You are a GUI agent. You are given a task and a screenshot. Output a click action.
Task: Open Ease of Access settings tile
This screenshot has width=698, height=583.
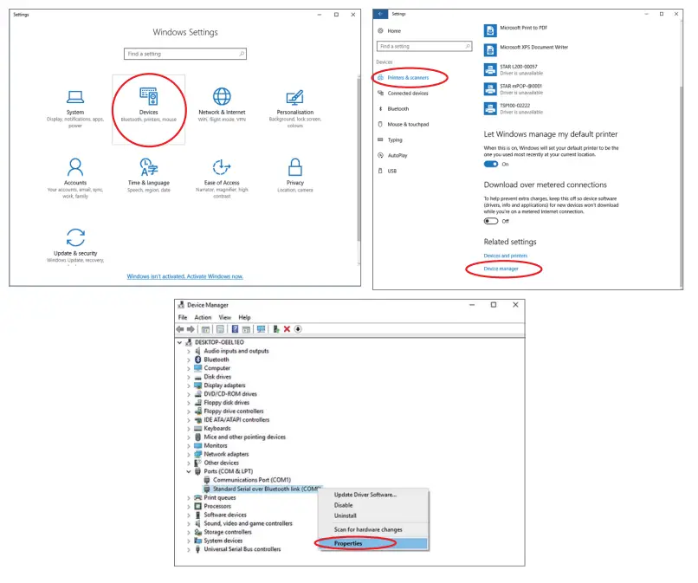(x=222, y=178)
